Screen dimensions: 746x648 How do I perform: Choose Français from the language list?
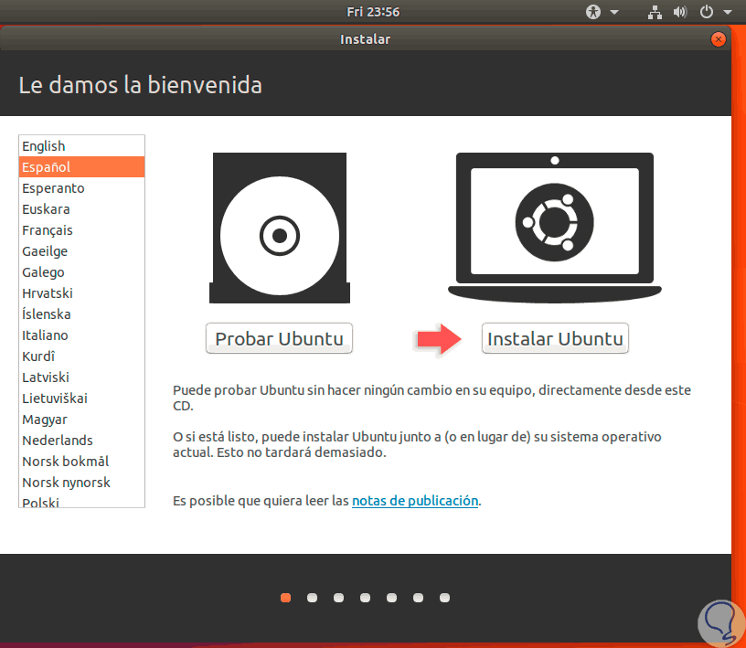click(x=82, y=230)
